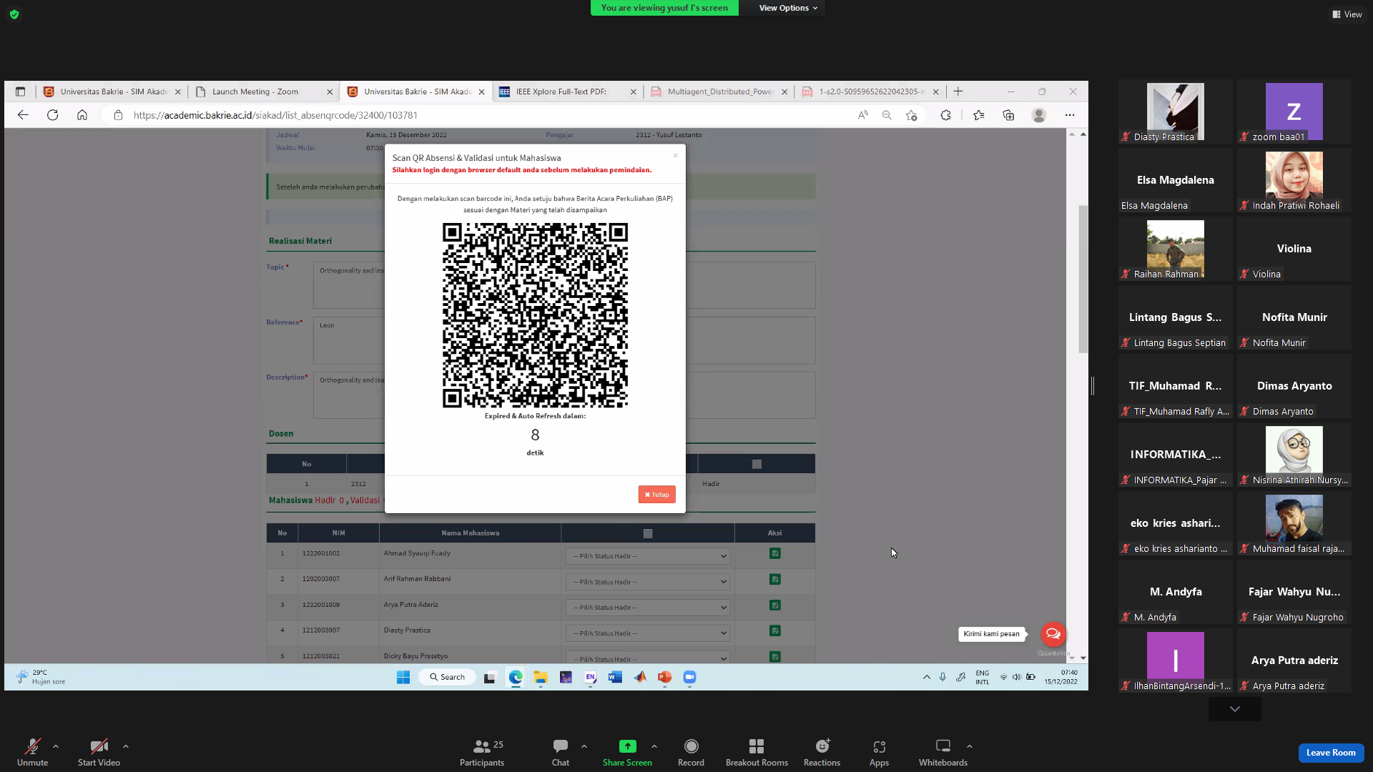Open status dropdown for Ahmad Syauqi Fuady
Image resolution: width=1373 pixels, height=772 pixels.
click(x=648, y=556)
